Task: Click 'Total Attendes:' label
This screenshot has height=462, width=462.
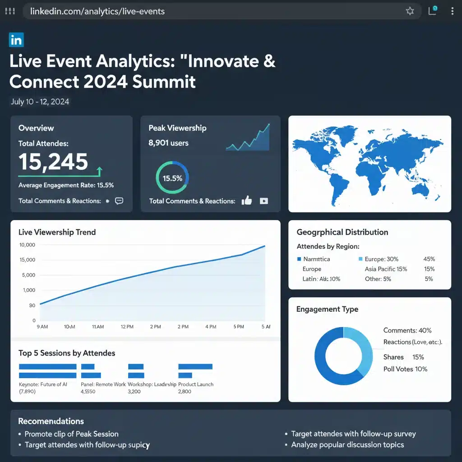Action: [x=43, y=143]
